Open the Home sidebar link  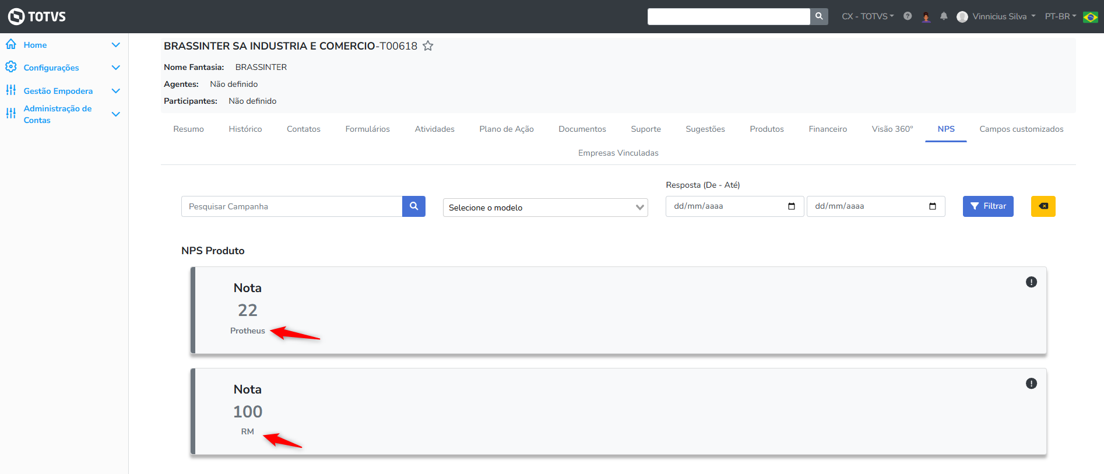click(35, 45)
